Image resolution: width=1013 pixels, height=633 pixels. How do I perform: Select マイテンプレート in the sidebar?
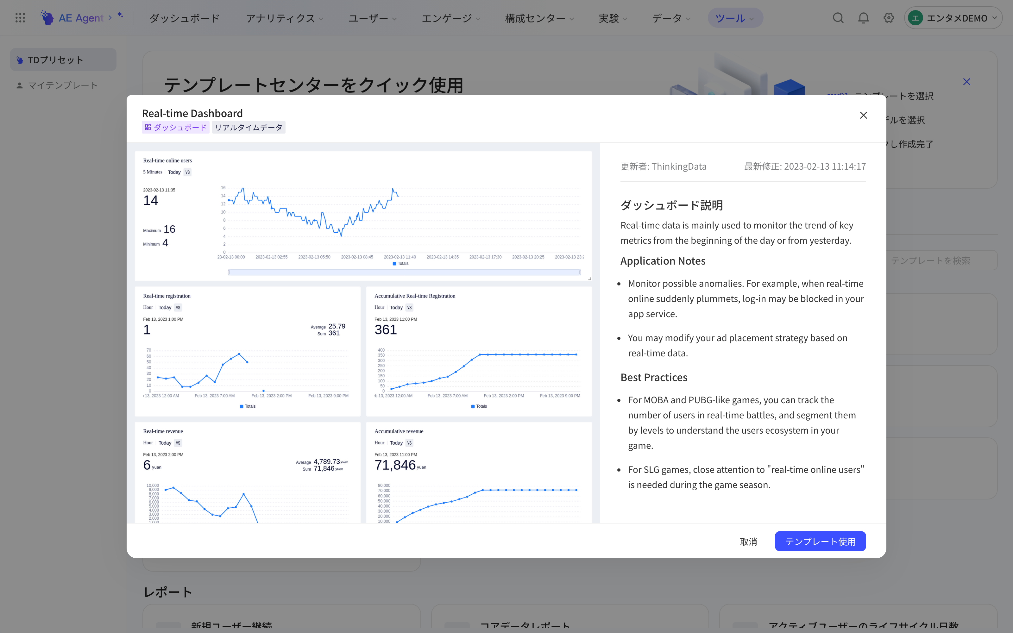tap(63, 85)
